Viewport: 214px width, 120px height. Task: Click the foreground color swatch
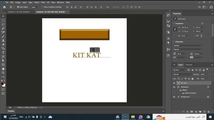[2, 84]
